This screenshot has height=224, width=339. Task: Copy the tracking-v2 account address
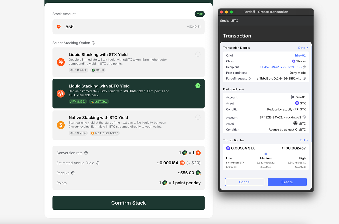pos(304,117)
